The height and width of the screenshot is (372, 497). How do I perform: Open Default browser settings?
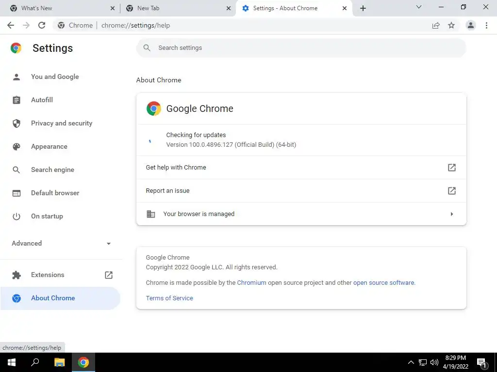60,193
